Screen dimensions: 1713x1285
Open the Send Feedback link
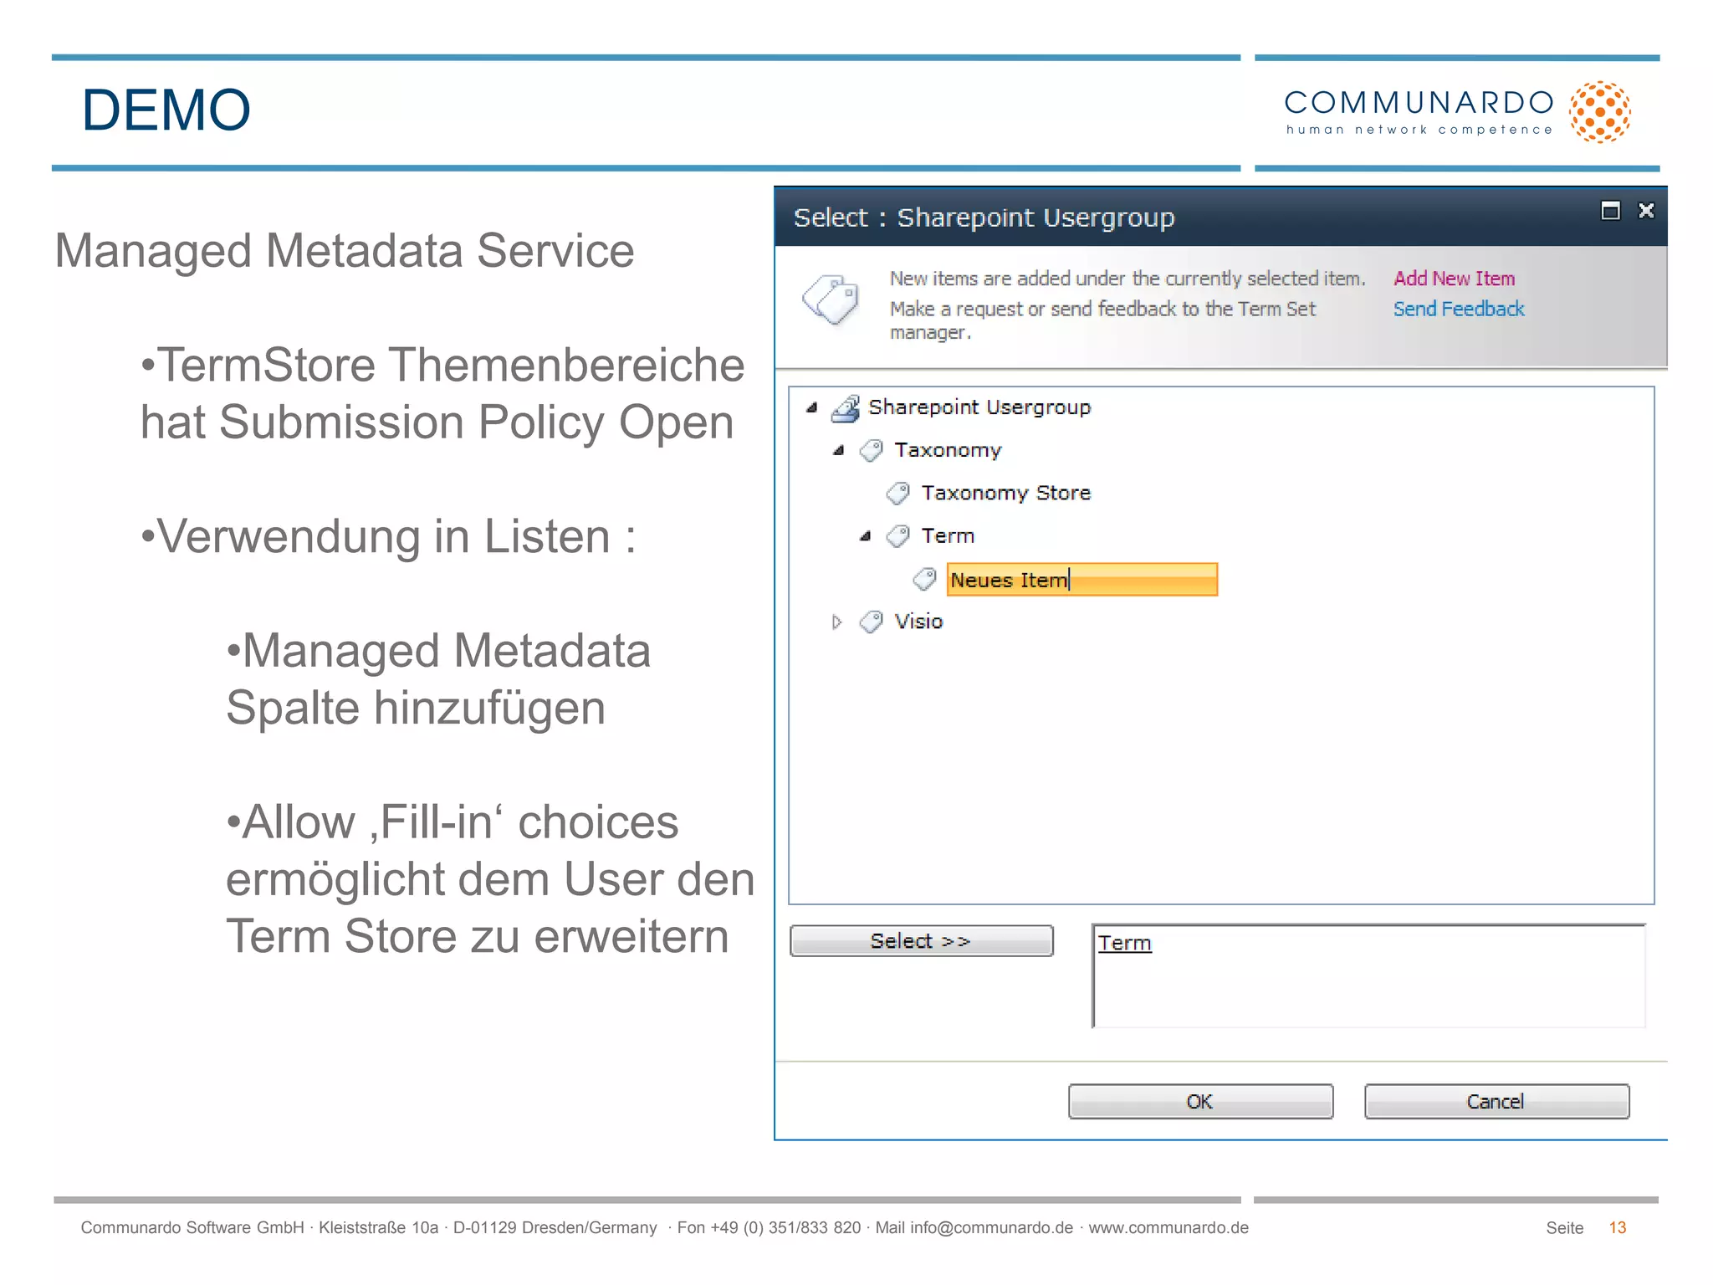tap(1458, 310)
